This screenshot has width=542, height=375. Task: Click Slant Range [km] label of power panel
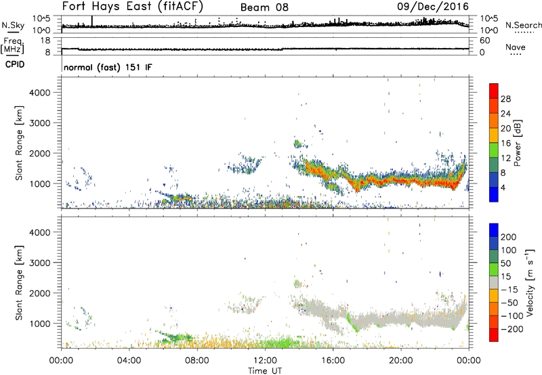19,143
